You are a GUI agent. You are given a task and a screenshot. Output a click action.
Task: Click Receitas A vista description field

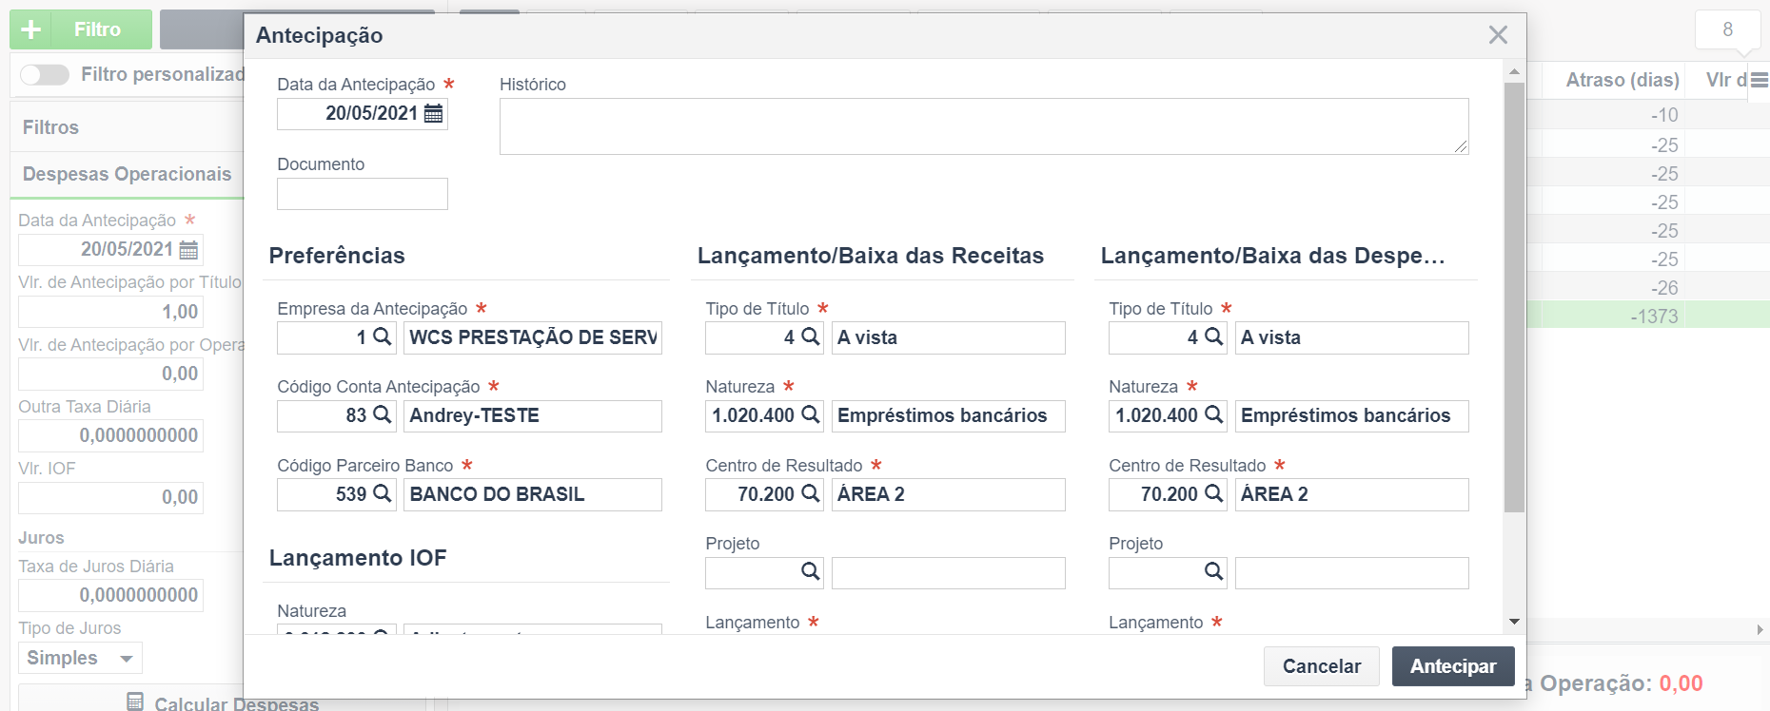tap(949, 337)
